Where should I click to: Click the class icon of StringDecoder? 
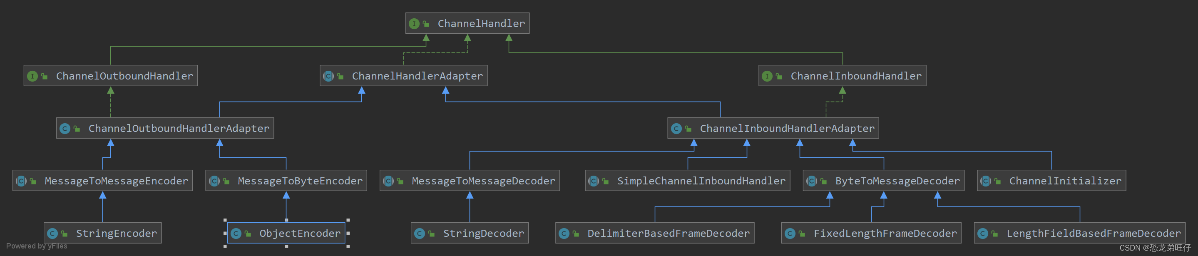pyautogui.click(x=419, y=234)
